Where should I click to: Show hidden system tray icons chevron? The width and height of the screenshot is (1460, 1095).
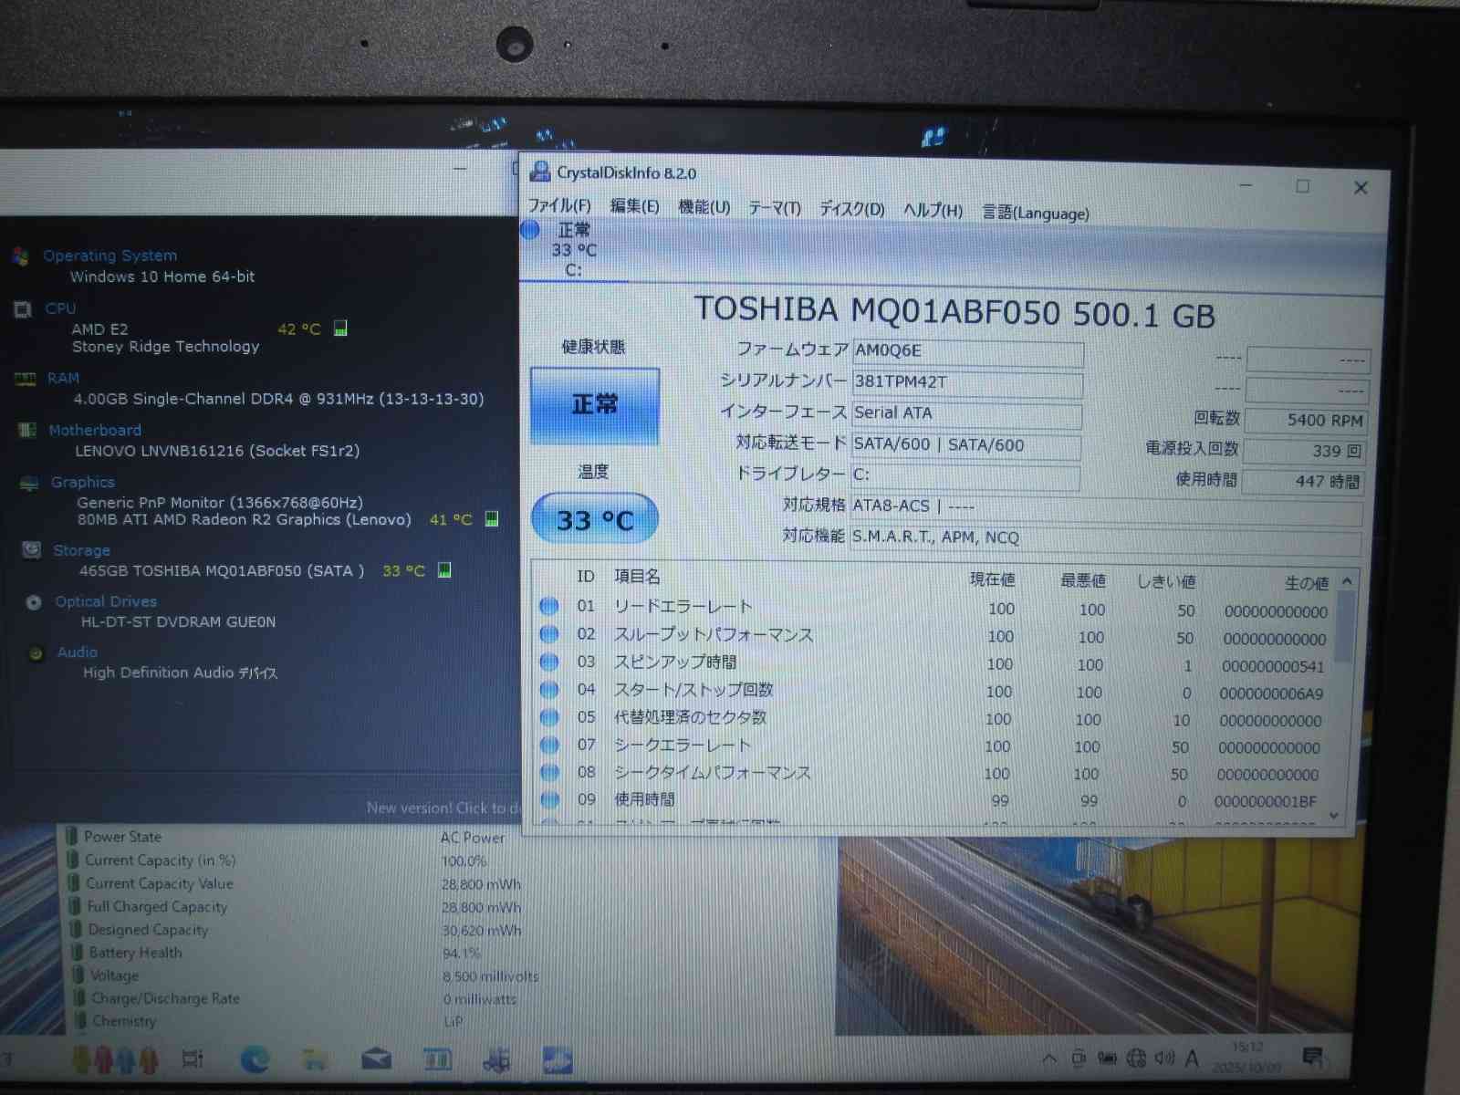[x=1049, y=1058]
